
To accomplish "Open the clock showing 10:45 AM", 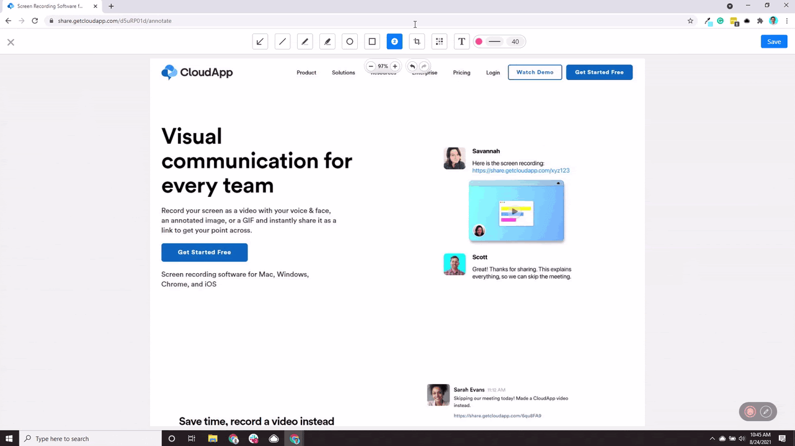I will point(760,439).
